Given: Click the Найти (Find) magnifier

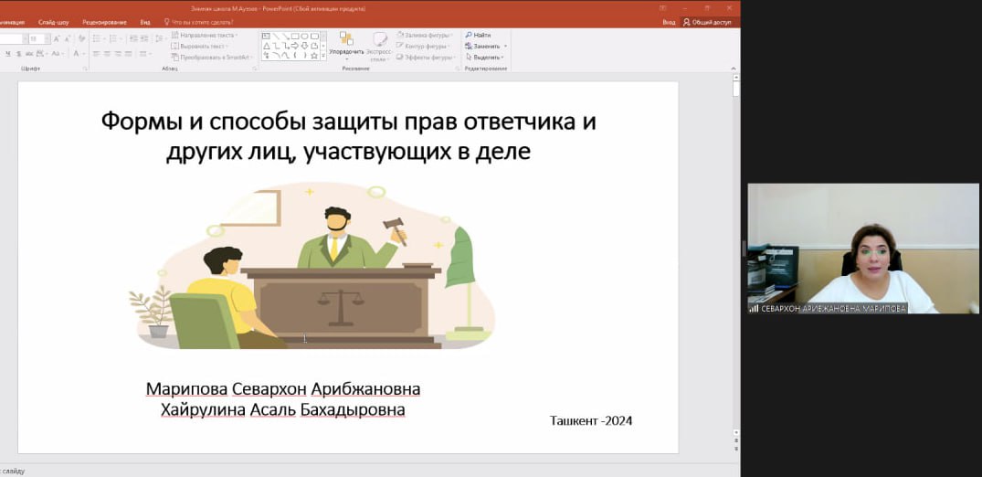Looking at the screenshot, I should (x=470, y=35).
